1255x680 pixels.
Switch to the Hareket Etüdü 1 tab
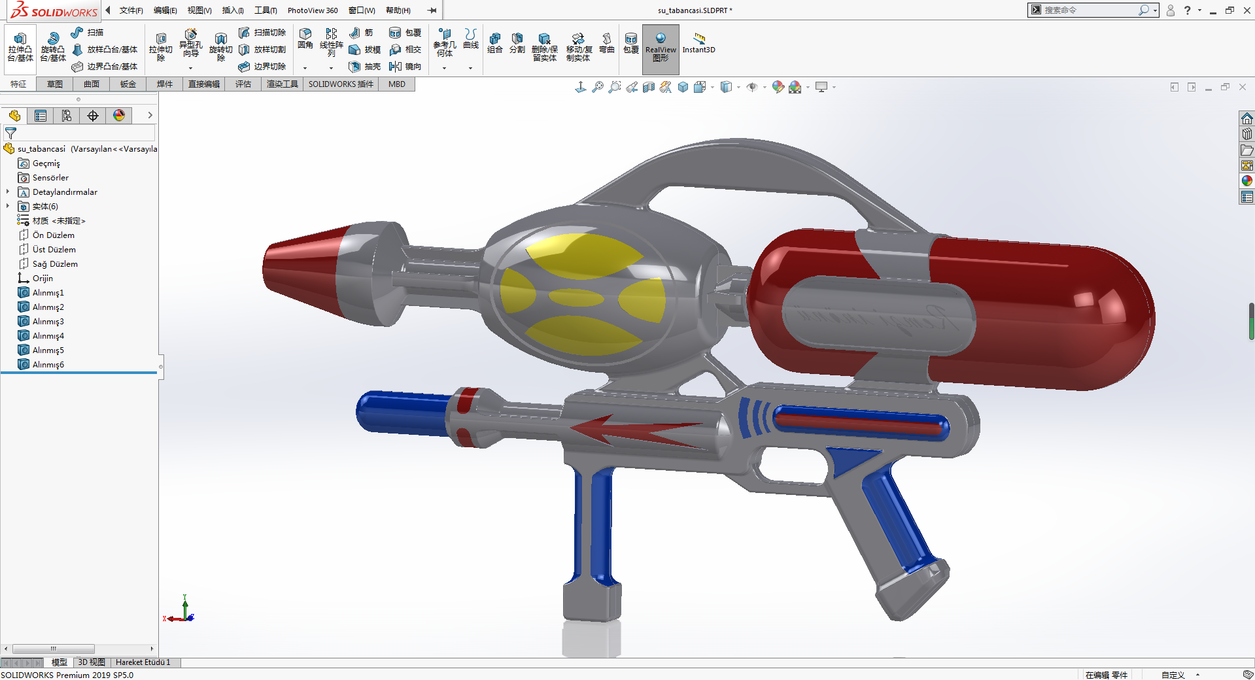143,662
